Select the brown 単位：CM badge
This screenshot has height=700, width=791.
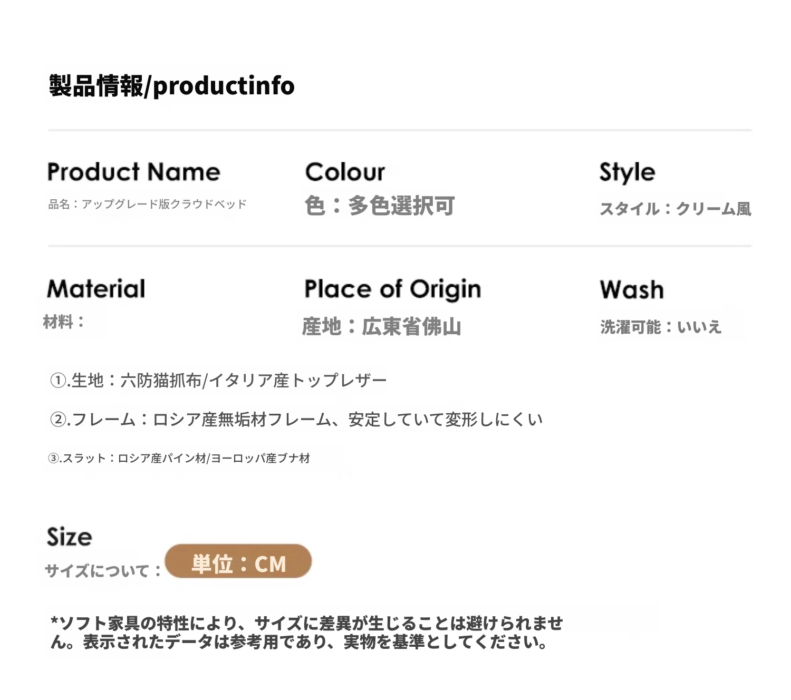238,561
